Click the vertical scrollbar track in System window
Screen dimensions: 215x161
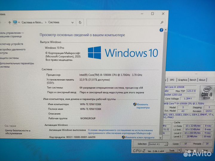tap(163, 83)
